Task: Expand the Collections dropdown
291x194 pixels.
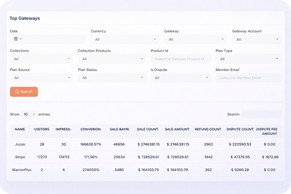Action: coord(41,59)
